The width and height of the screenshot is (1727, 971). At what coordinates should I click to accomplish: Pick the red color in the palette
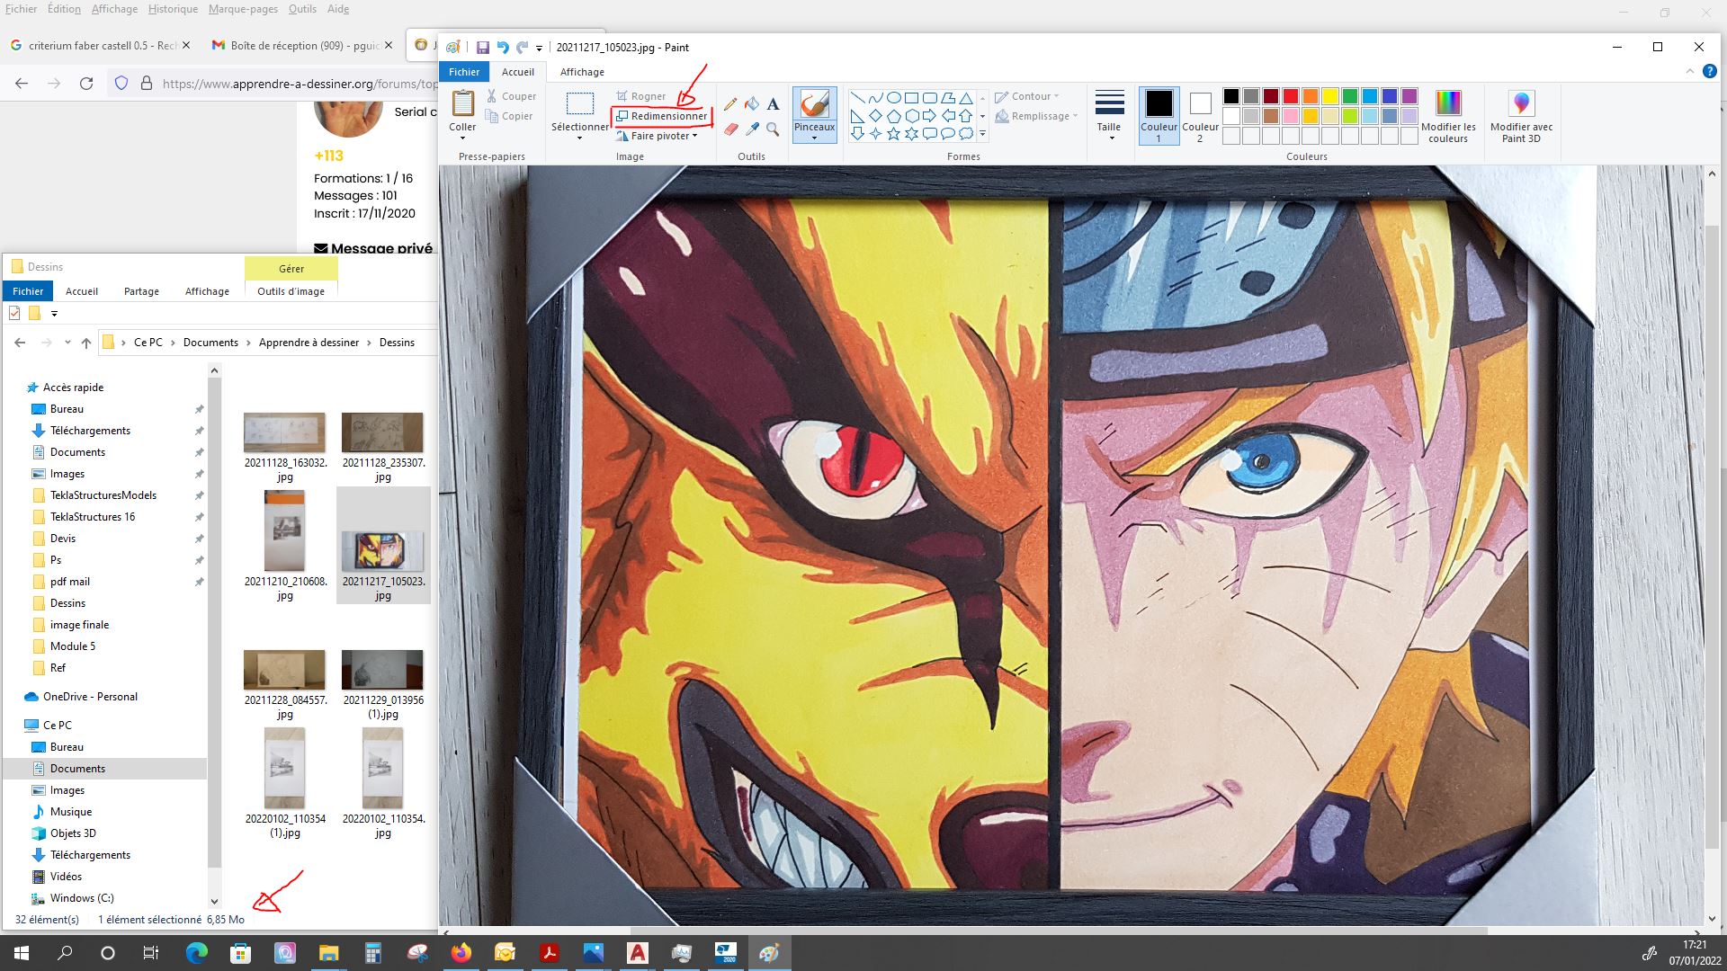(1291, 96)
